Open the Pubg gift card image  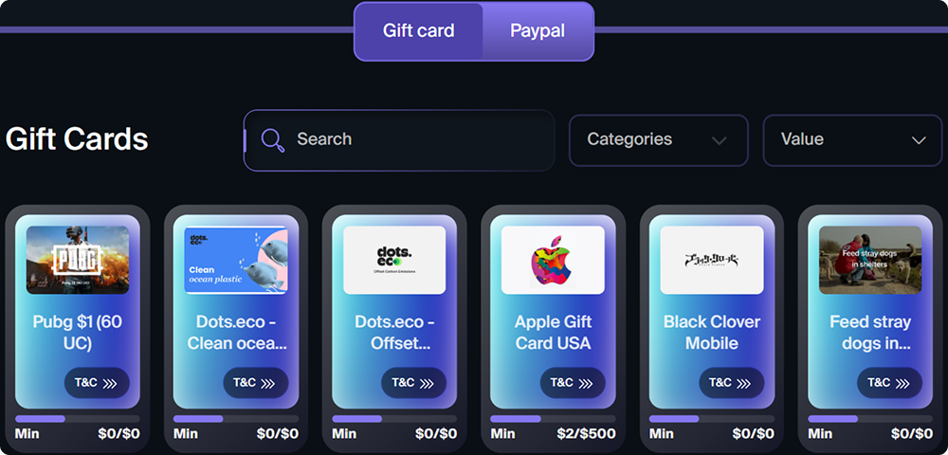78,260
